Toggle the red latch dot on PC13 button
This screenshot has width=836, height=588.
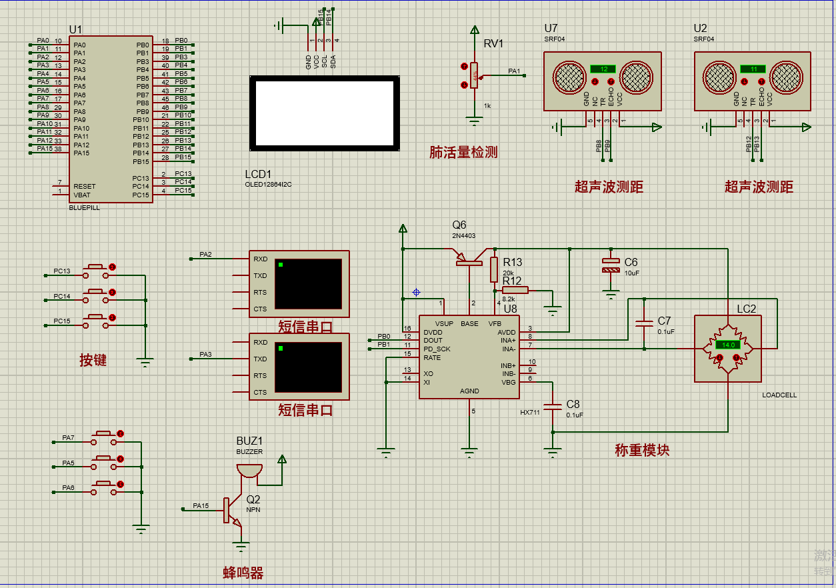coord(112,267)
